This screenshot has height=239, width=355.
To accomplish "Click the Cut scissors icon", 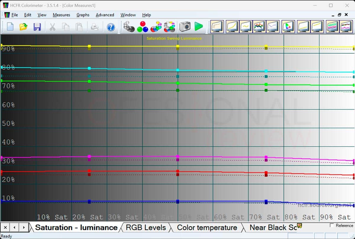I will pos(53,27).
